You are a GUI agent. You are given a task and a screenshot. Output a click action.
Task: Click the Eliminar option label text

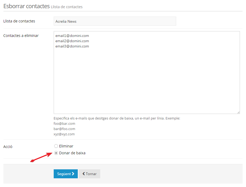[x=66, y=146]
